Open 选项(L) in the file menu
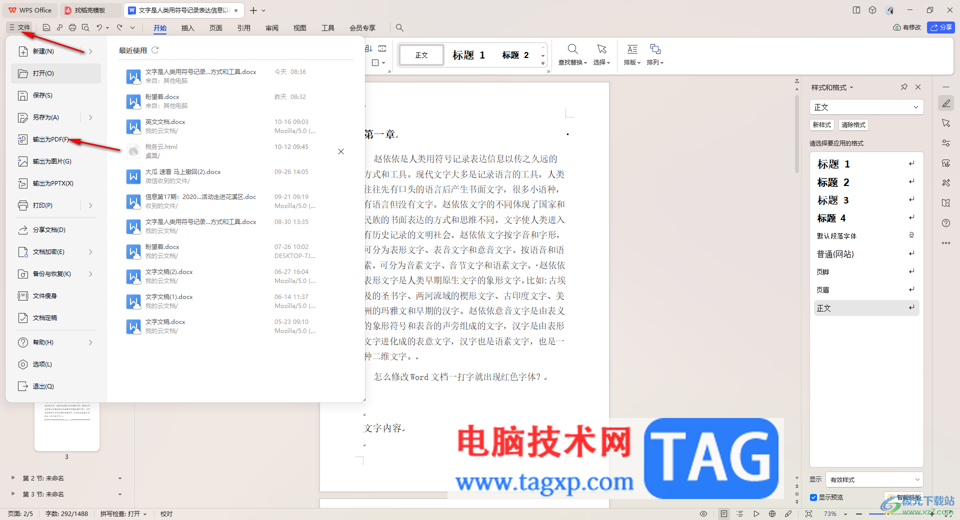The width and height of the screenshot is (960, 520). [56, 364]
